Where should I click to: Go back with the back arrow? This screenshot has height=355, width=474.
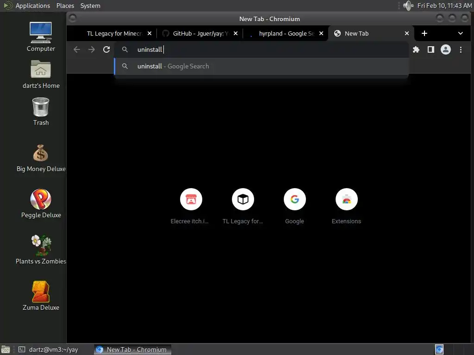pyautogui.click(x=77, y=49)
